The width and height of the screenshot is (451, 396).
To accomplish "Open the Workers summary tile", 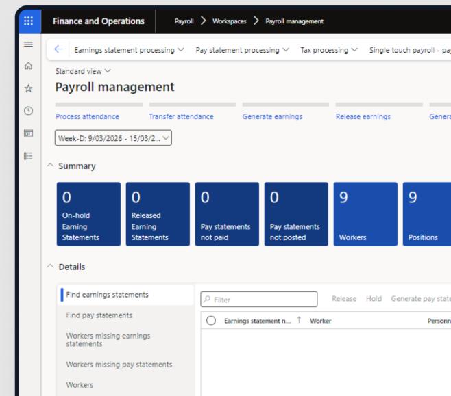I will click(365, 213).
